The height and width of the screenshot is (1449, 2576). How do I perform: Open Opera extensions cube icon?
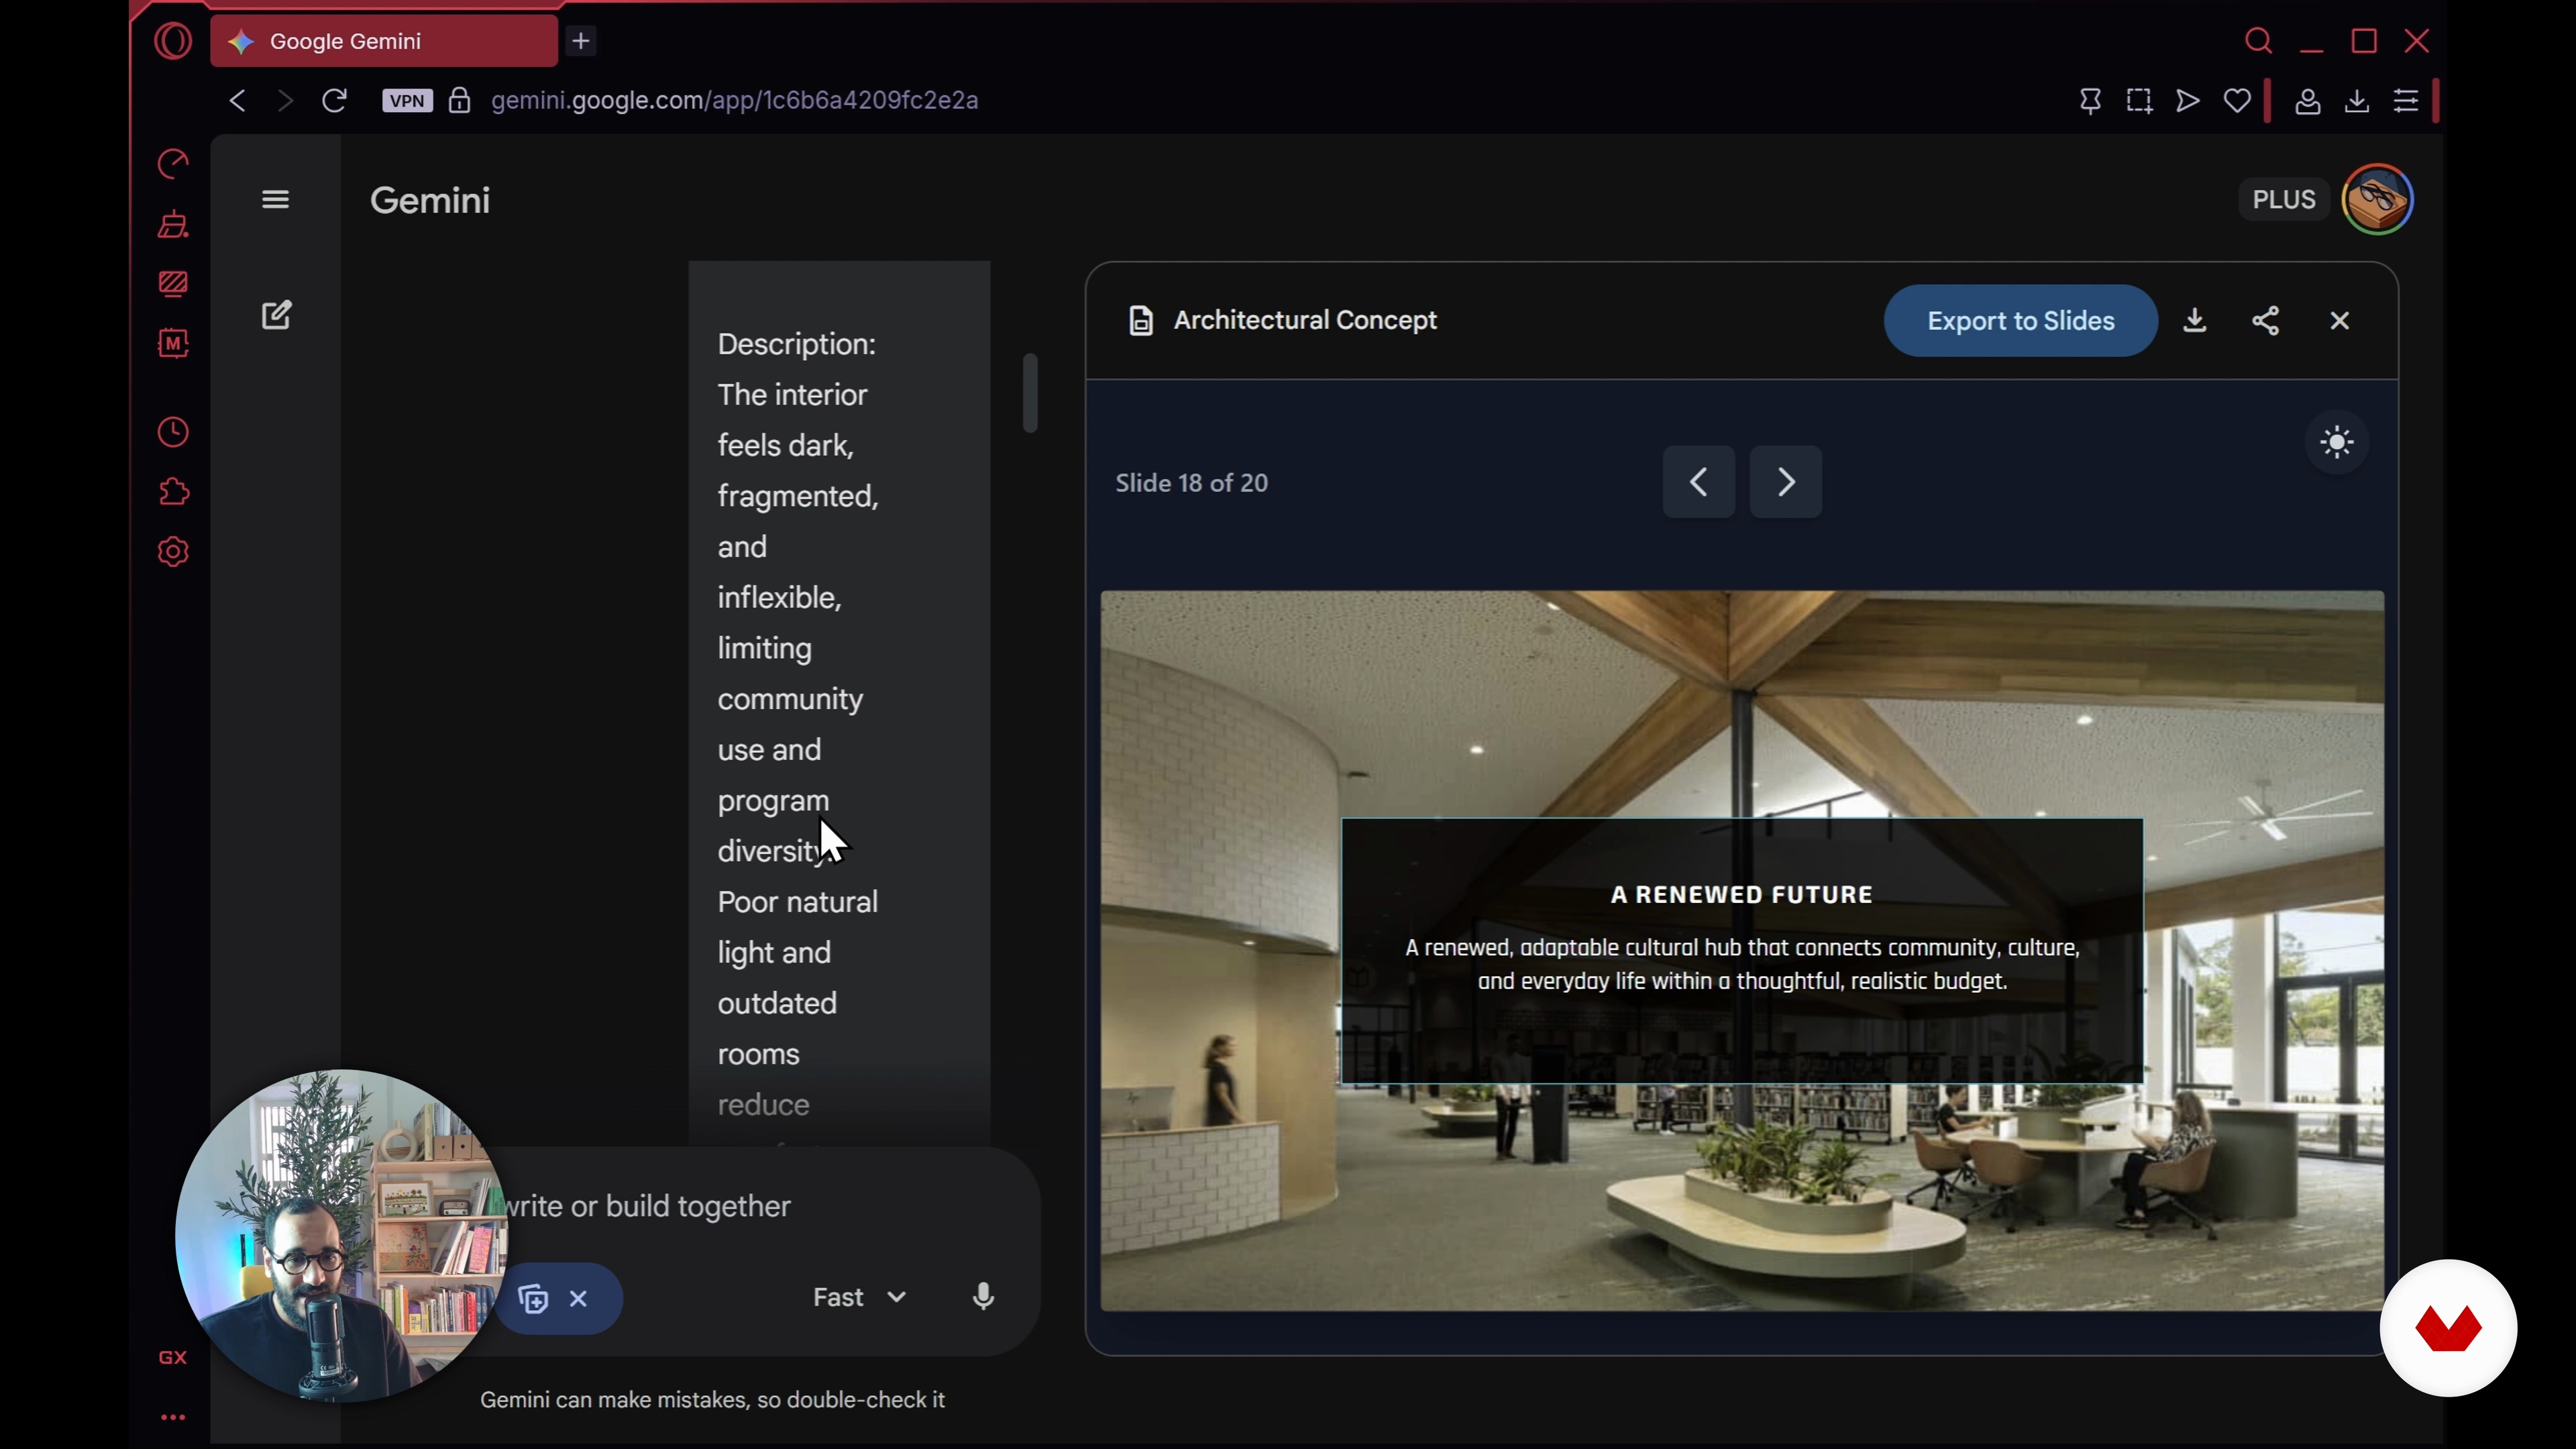173,492
